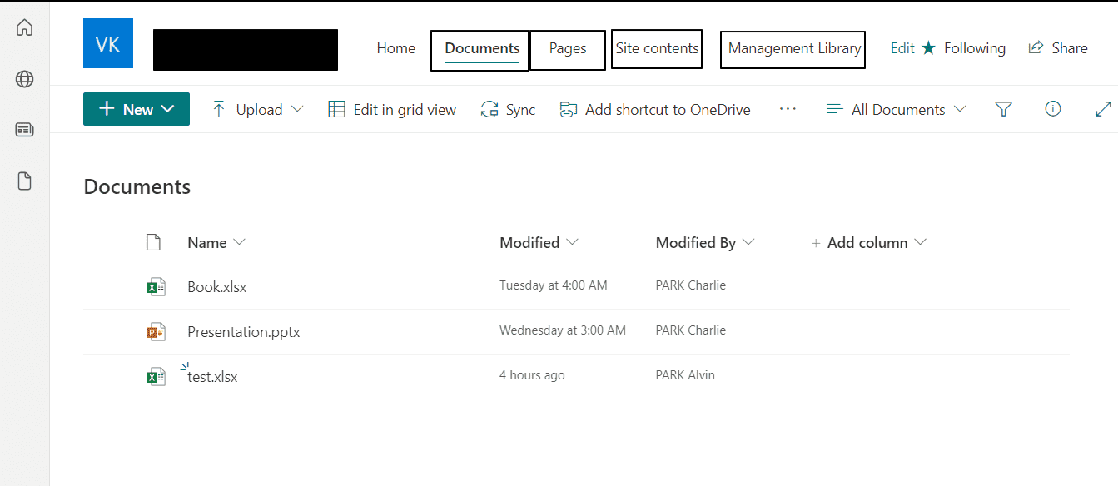1118x486 pixels.
Task: Open the Presentation.pptx file
Action: 243,332
